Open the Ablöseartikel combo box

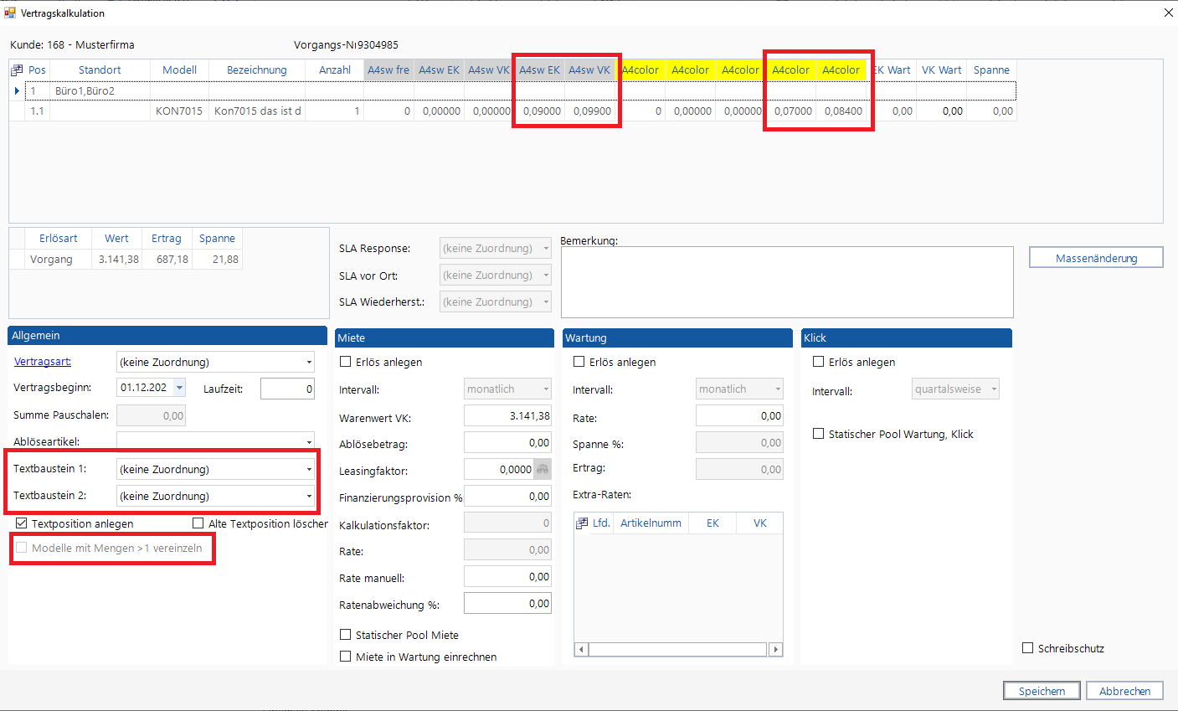(x=309, y=441)
